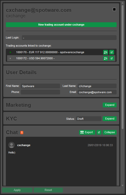Viewport: 126px width, 195px height.
Task: Select trading account 1000172 USD row
Action: click(x=61, y=58)
